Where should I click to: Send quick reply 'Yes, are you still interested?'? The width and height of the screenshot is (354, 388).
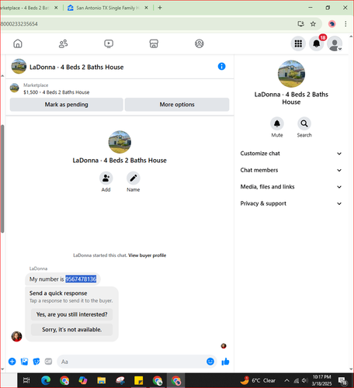coord(71,314)
